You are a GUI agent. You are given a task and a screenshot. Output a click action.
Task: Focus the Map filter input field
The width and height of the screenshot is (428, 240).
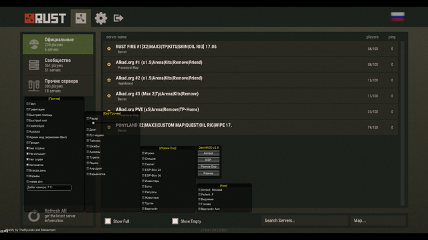(x=378, y=221)
